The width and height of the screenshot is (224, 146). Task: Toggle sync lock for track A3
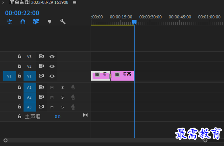(42, 107)
